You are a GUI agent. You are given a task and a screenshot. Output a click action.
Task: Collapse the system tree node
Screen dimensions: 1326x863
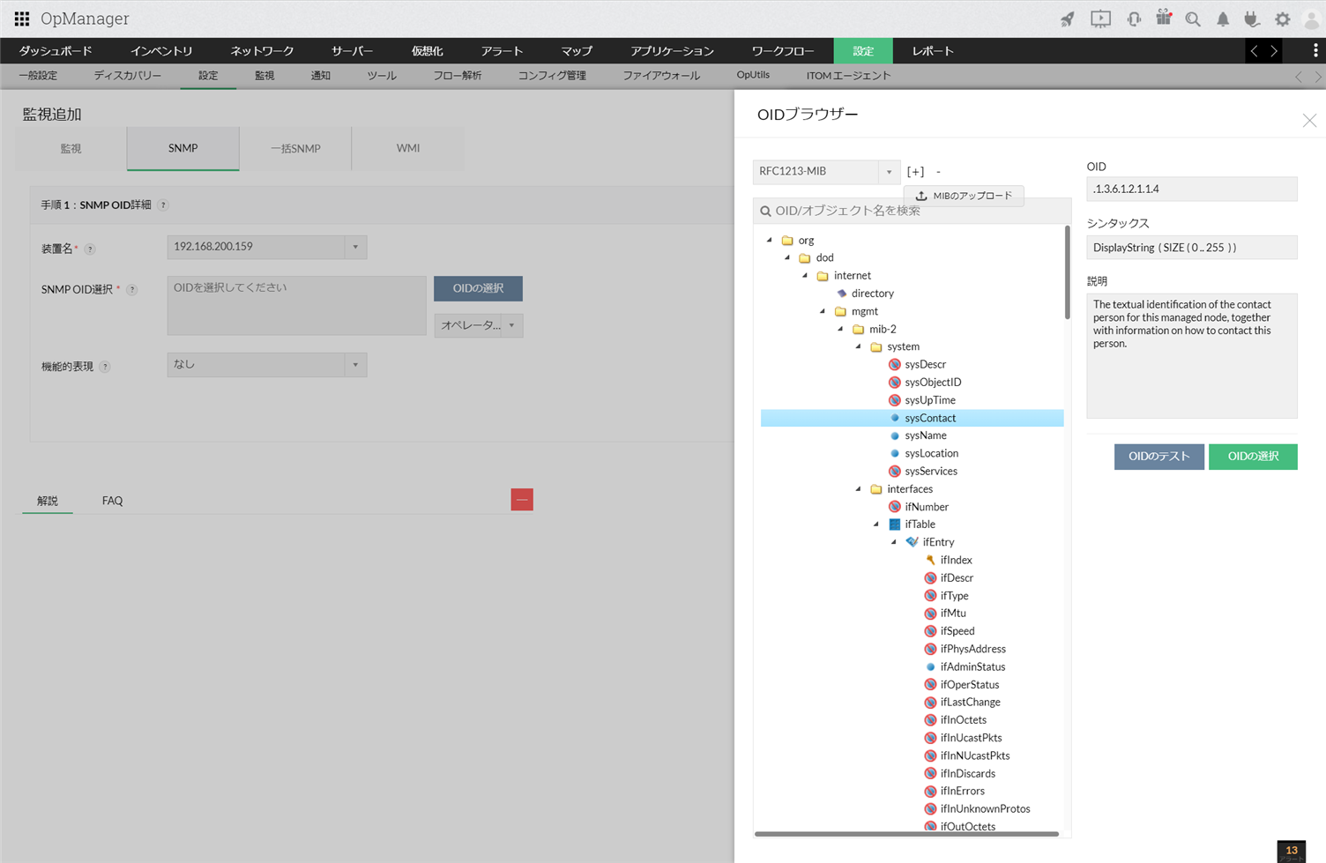tap(858, 346)
